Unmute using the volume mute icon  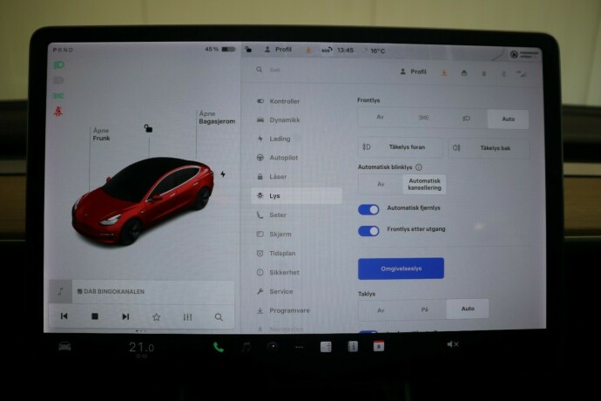click(x=453, y=344)
